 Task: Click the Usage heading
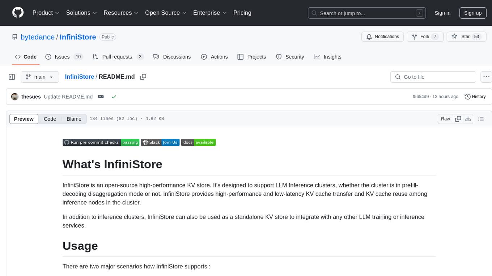pyautogui.click(x=80, y=246)
